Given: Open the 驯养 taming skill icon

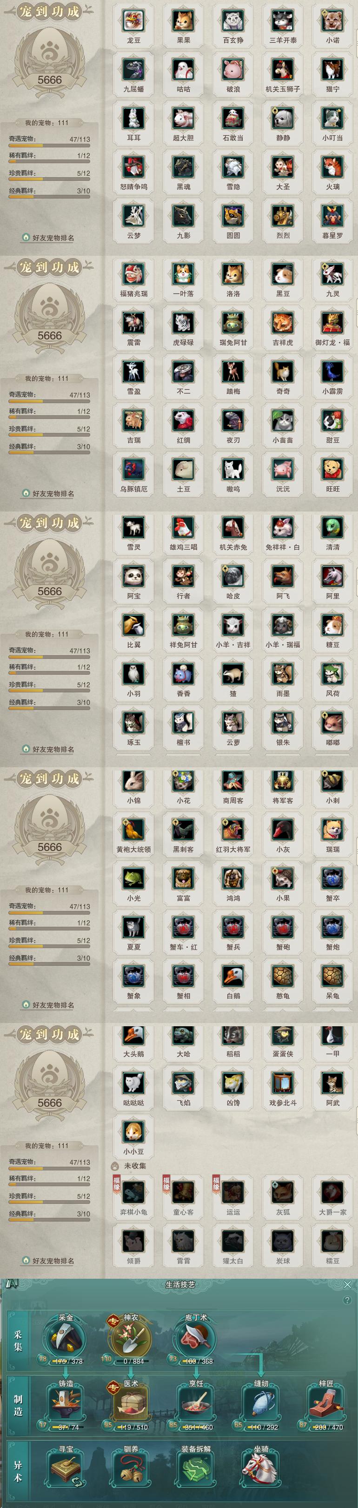Looking at the screenshot, I should pos(131,1470).
